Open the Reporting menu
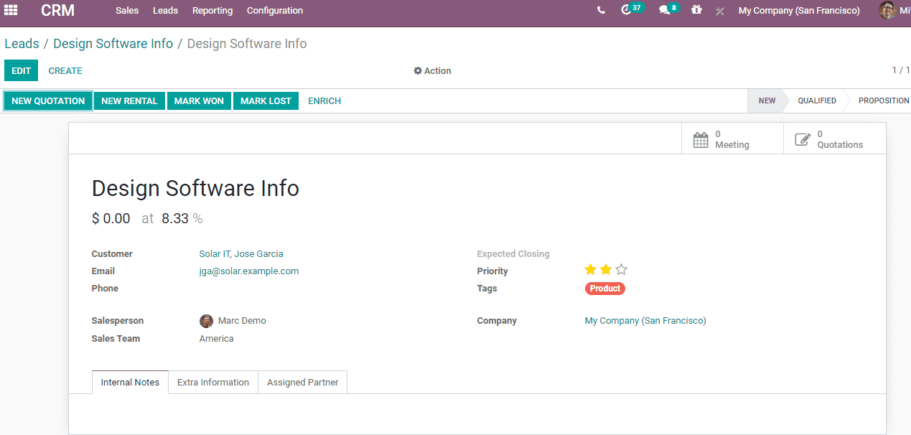The image size is (911, 435). click(x=212, y=11)
